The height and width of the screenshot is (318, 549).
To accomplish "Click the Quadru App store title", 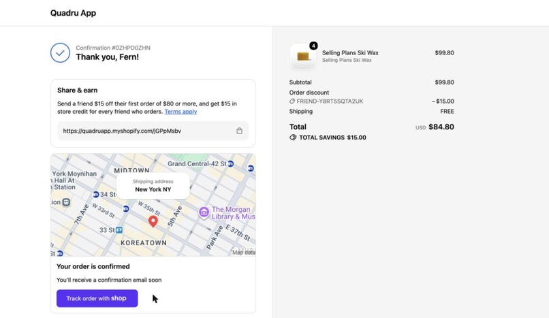I will point(73,13).
